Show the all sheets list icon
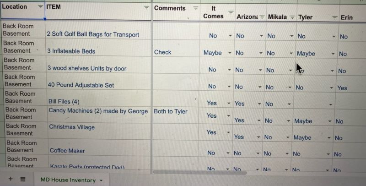The height and width of the screenshot is (186, 366). [23, 180]
